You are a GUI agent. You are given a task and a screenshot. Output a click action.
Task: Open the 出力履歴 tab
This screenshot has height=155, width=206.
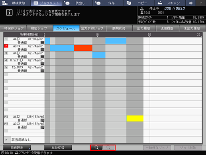pos(144,28)
